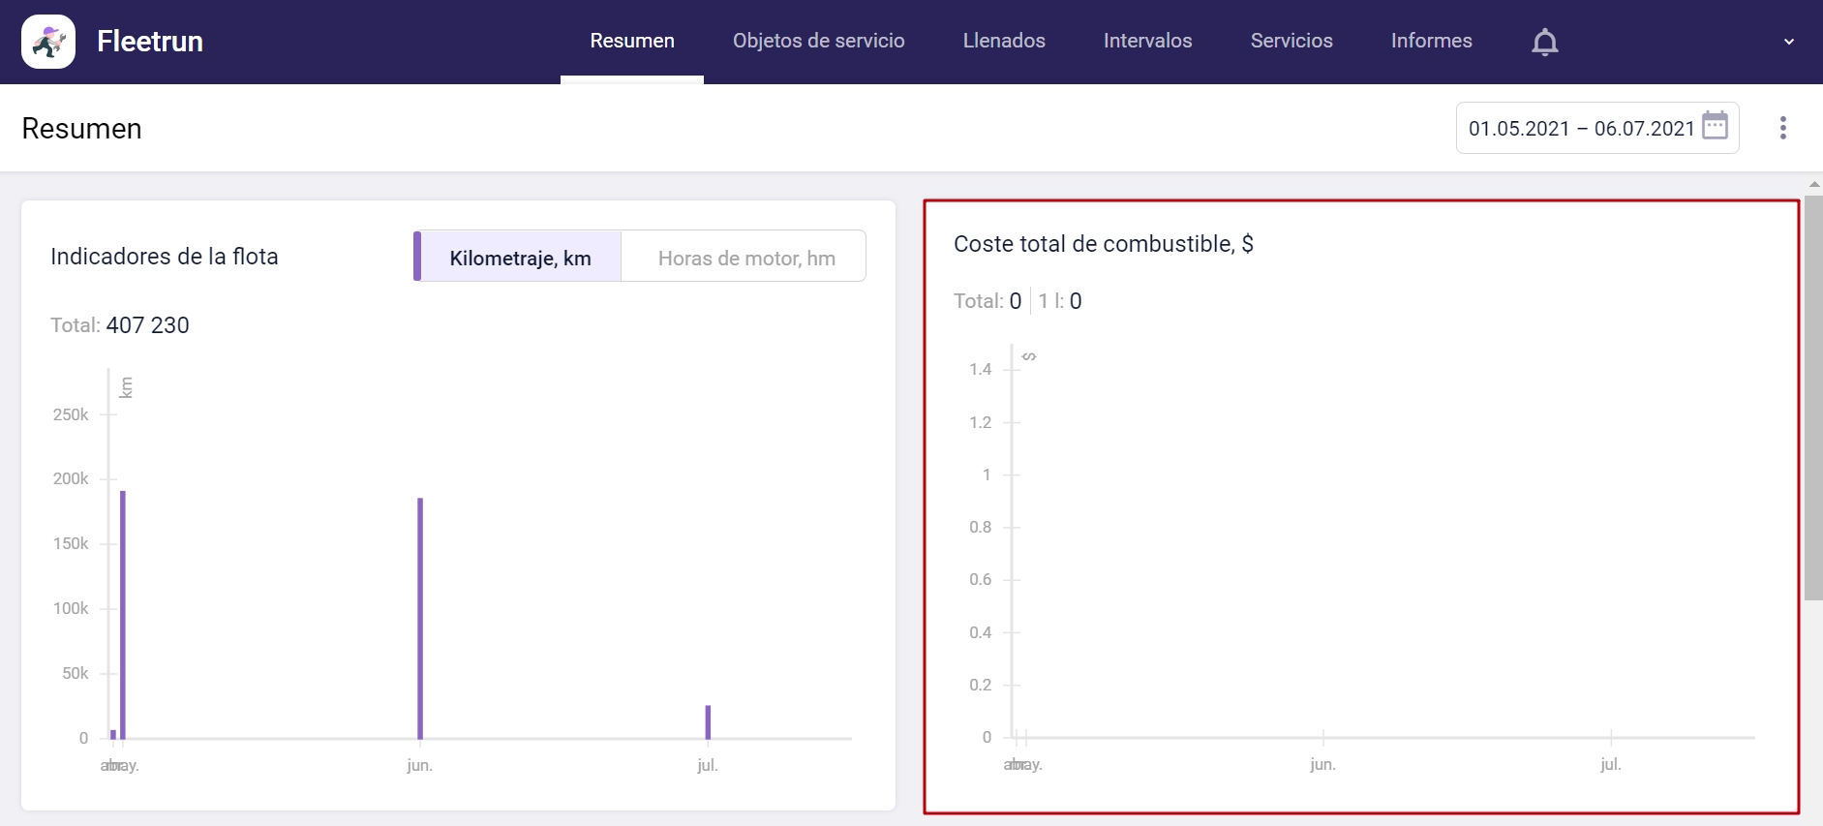This screenshot has height=826, width=1823.
Task: Navigate to Intervalos
Action: (x=1147, y=41)
